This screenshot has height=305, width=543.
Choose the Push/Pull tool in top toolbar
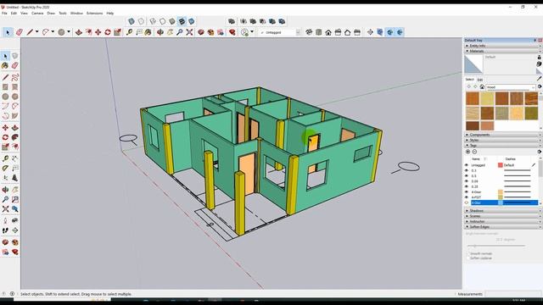(79, 32)
